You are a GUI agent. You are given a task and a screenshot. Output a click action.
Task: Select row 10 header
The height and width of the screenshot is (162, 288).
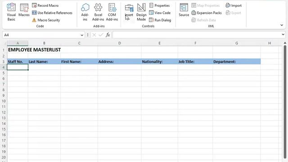point(4,101)
